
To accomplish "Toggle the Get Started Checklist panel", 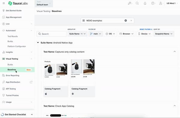I will tap(32, 114).
